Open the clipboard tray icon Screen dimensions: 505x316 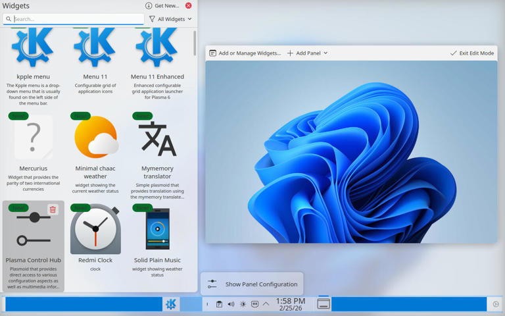coord(220,304)
